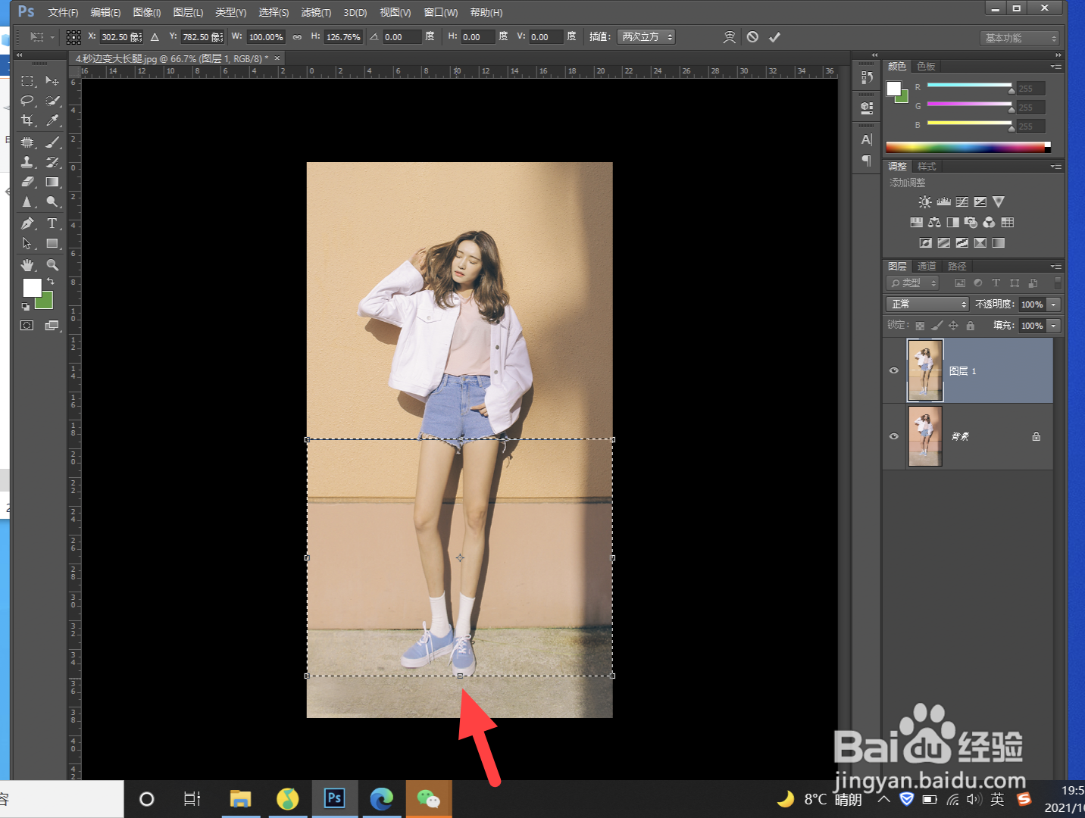
Task: Select the Zoom tool in toolbox
Action: [52, 265]
